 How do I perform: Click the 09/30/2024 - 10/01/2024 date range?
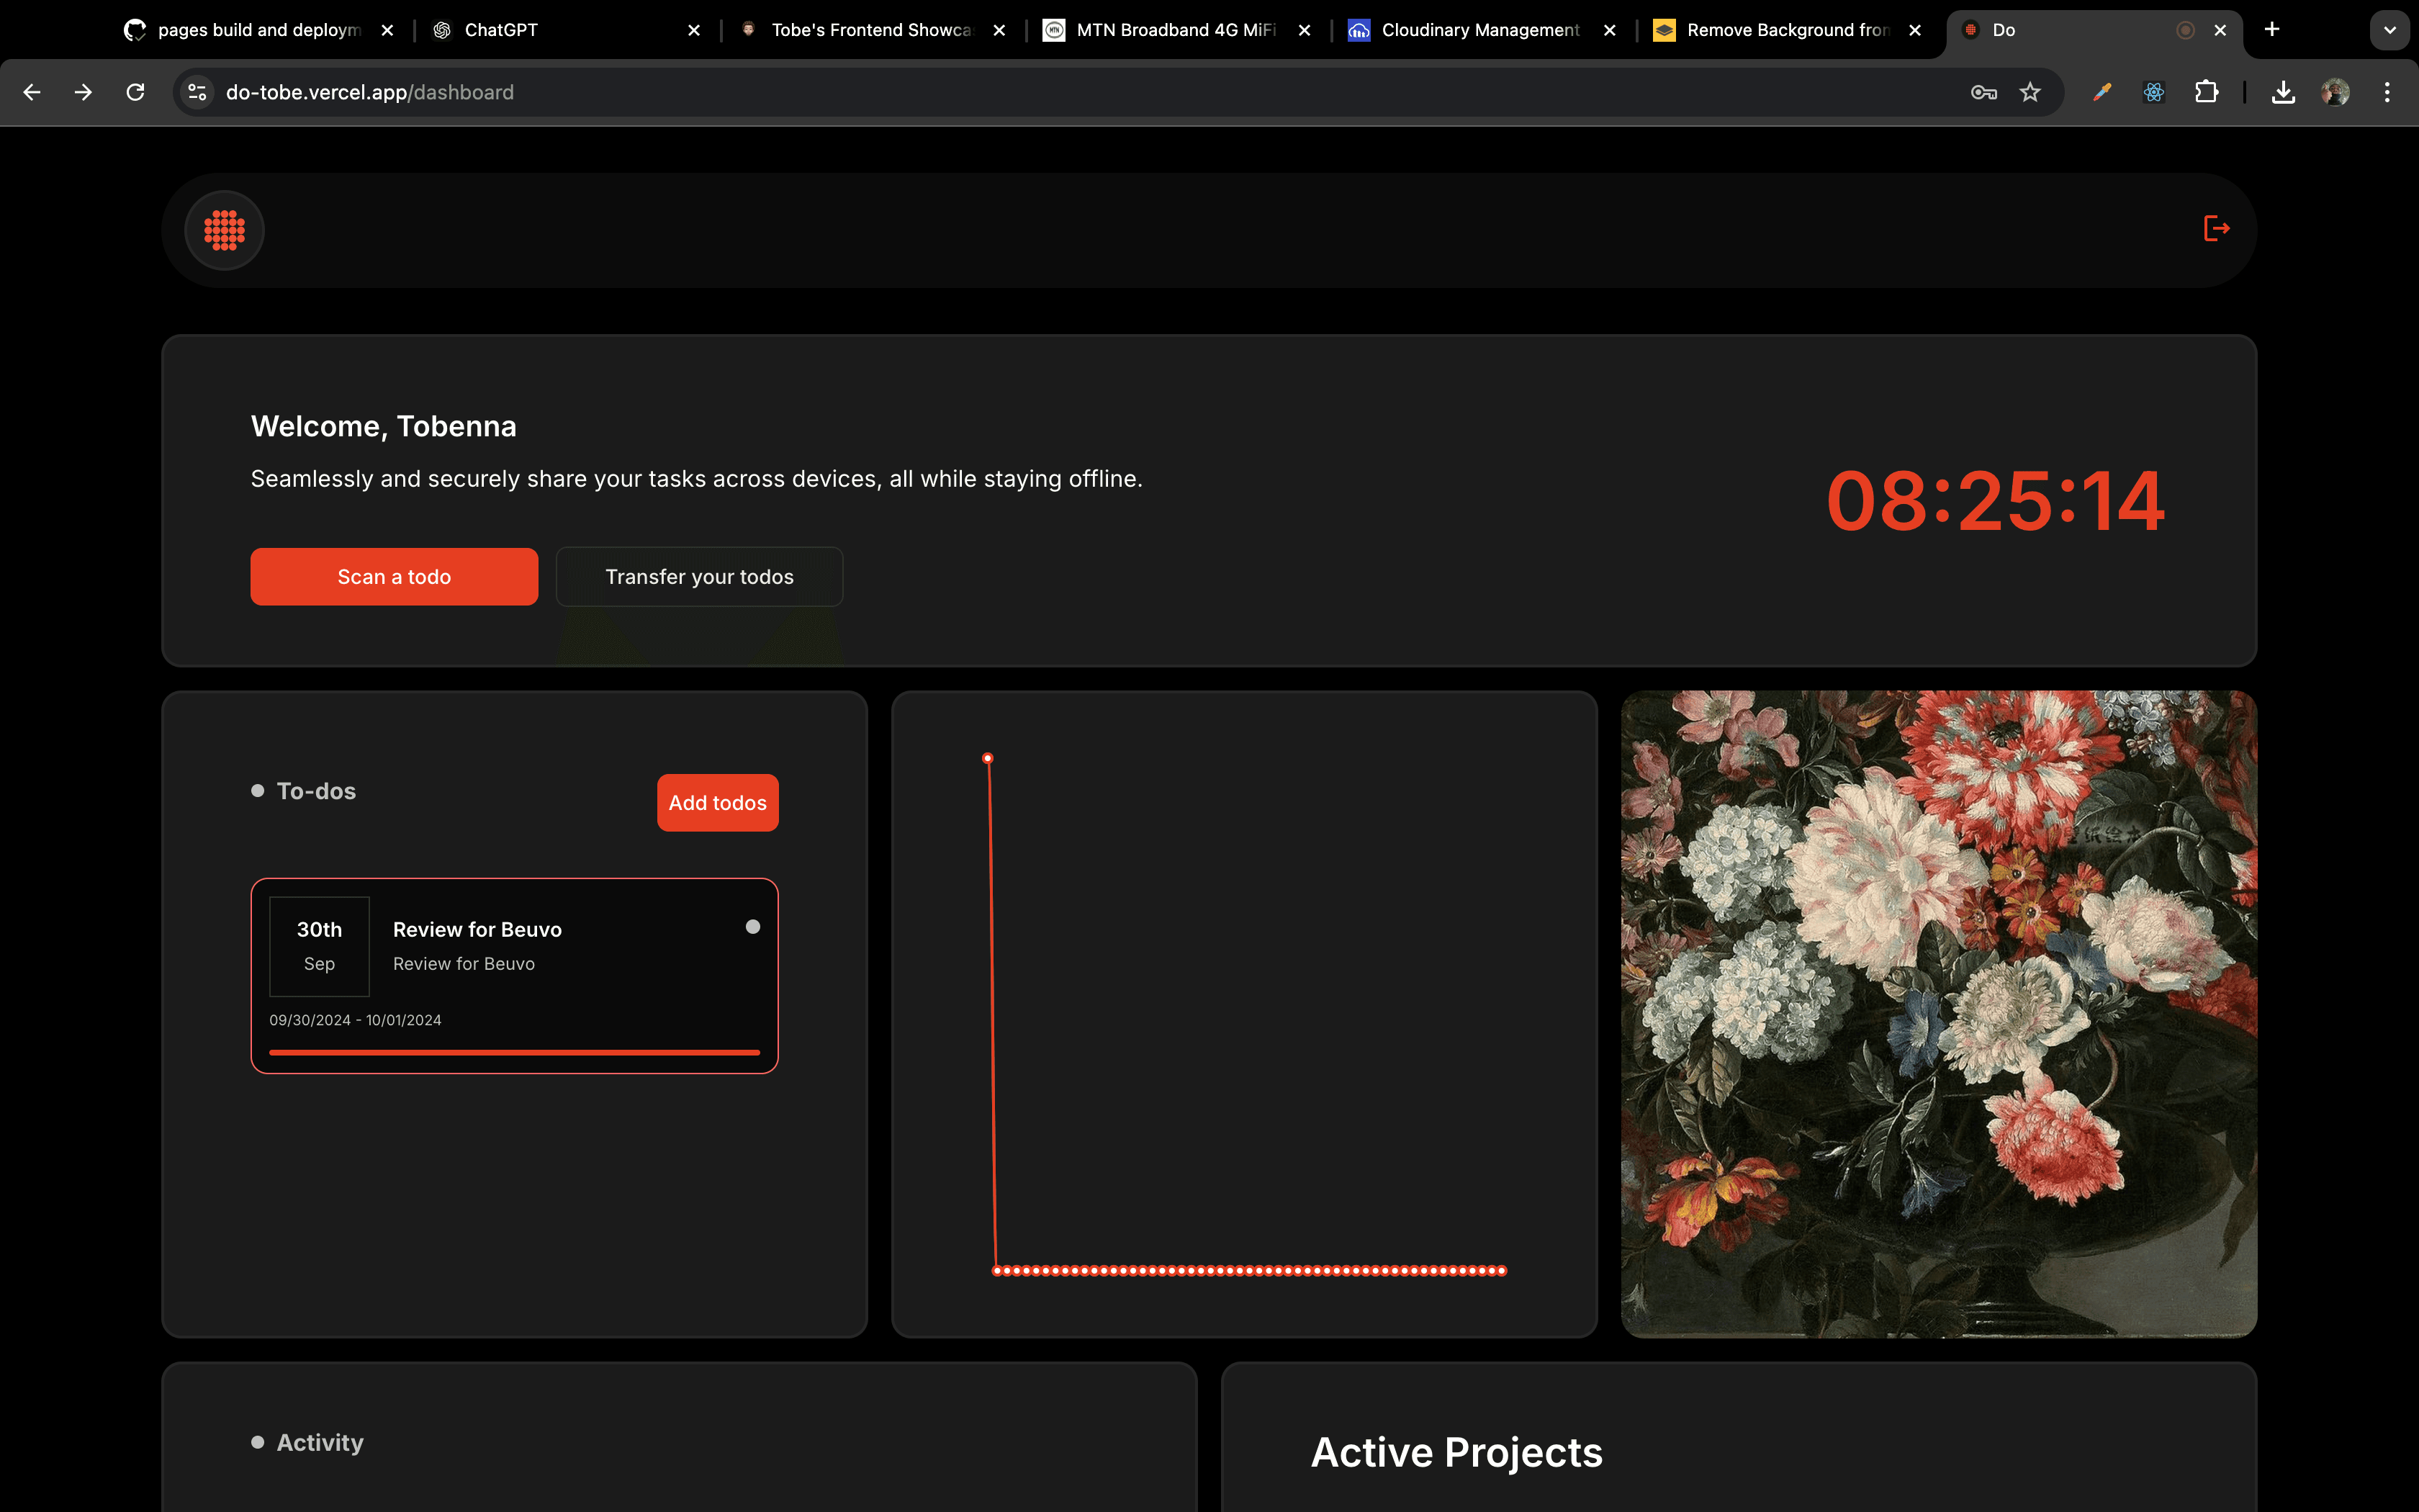(355, 1020)
